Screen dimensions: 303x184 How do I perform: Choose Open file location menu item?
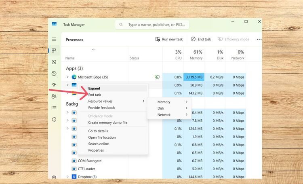click(x=102, y=137)
